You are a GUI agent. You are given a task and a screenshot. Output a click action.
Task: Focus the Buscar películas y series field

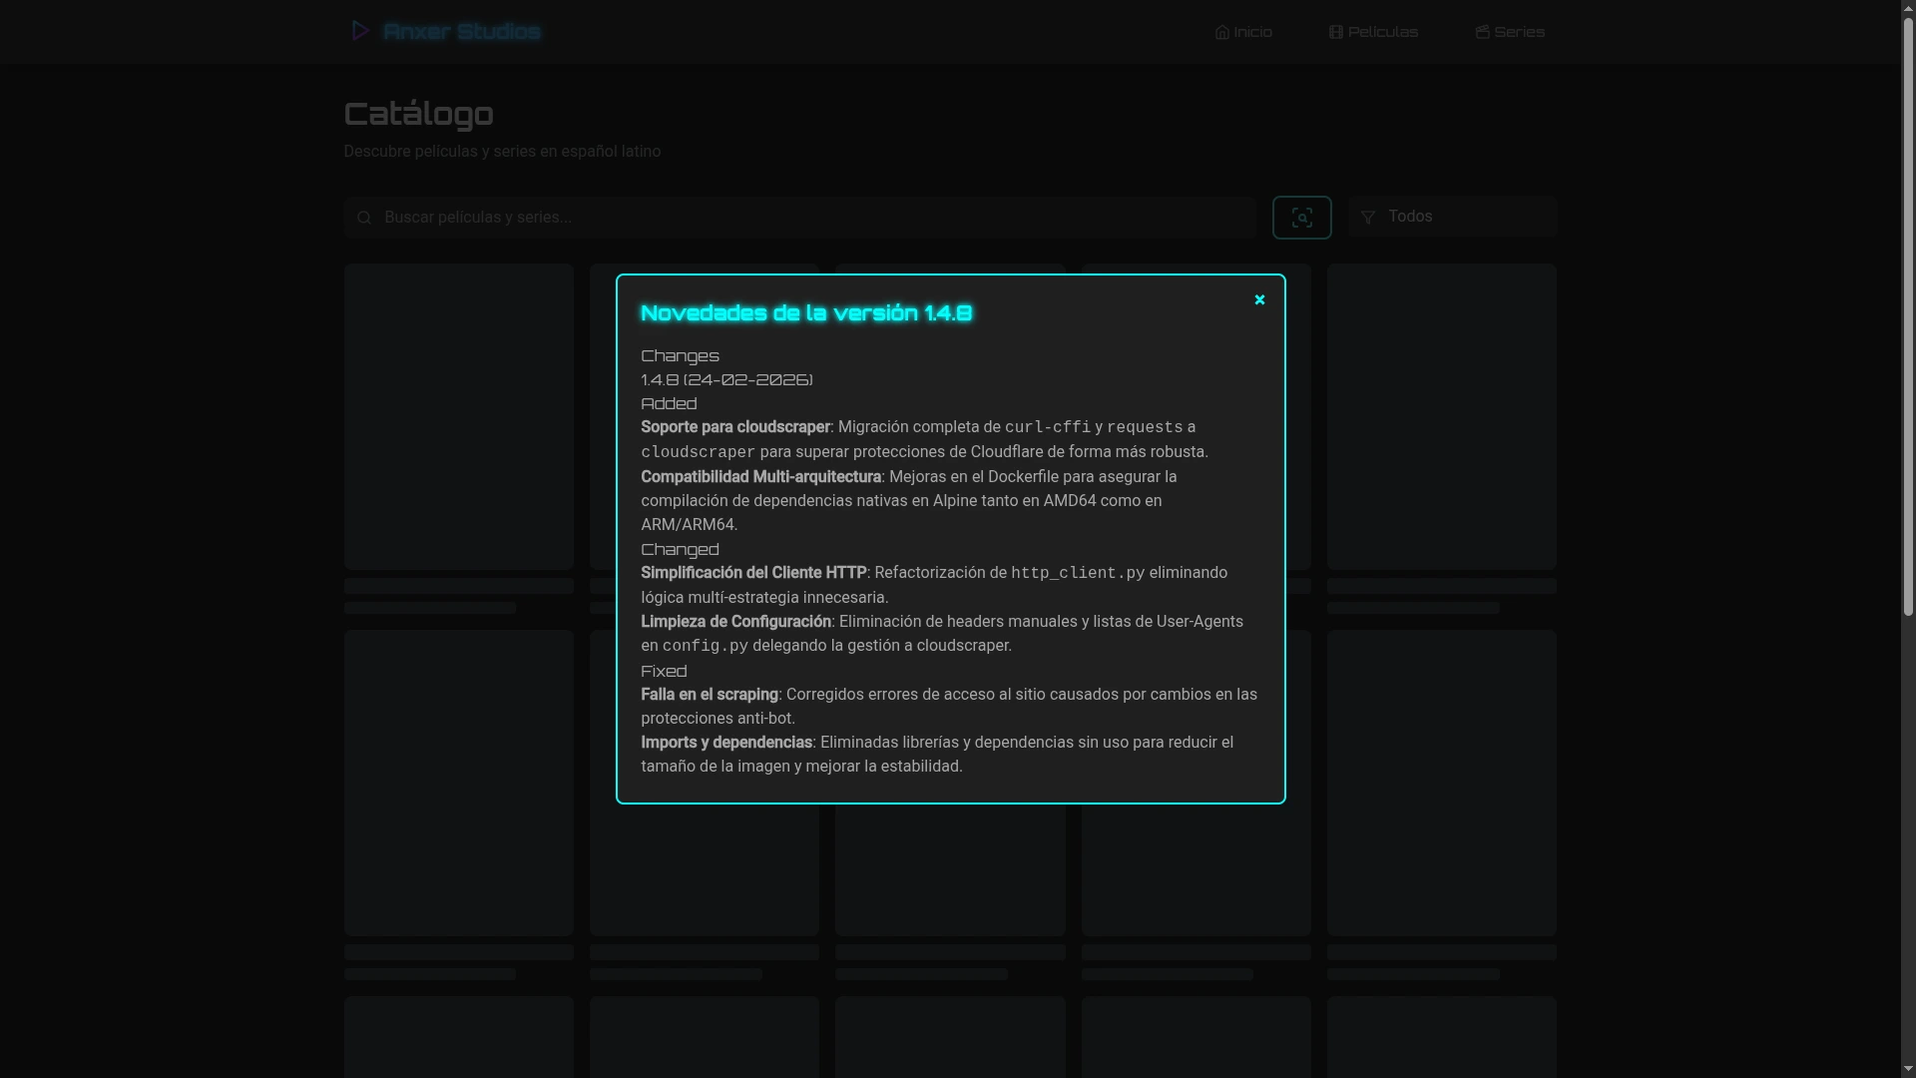coord(800,217)
